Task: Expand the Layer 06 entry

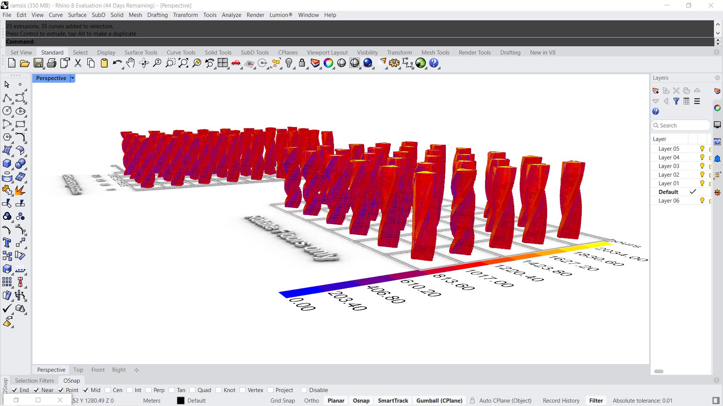Action: click(x=656, y=201)
